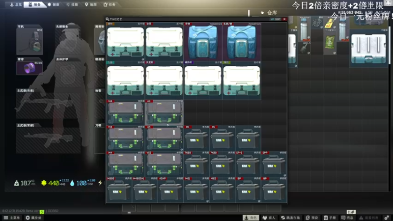Select the ammo case tagged SP-6

tap(248, 164)
